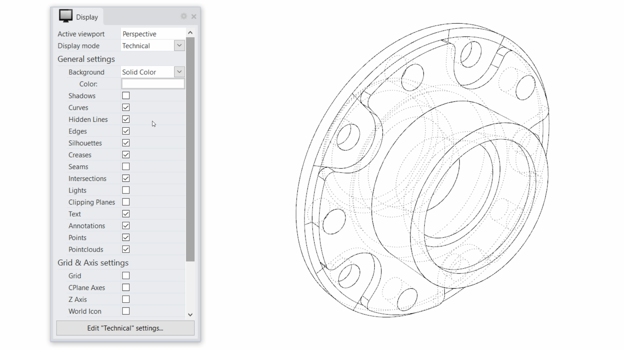Click Edit "Technical" settings button

coord(125,328)
